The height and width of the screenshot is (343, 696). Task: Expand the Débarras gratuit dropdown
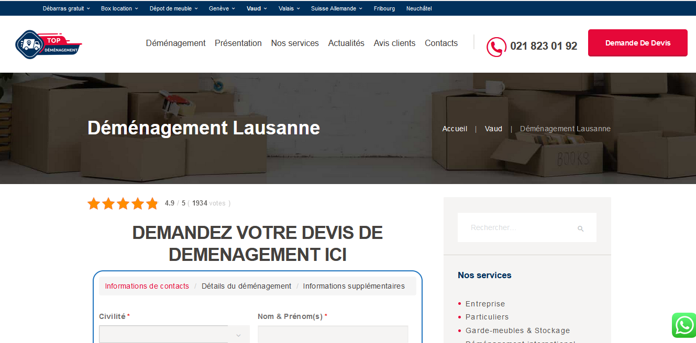point(66,8)
